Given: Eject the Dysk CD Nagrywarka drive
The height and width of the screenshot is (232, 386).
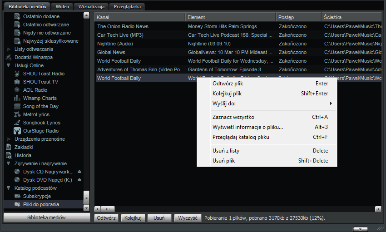Looking at the screenshot, I should tap(79, 172).
